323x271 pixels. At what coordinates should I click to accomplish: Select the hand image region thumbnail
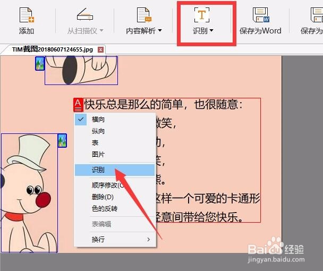81,70
